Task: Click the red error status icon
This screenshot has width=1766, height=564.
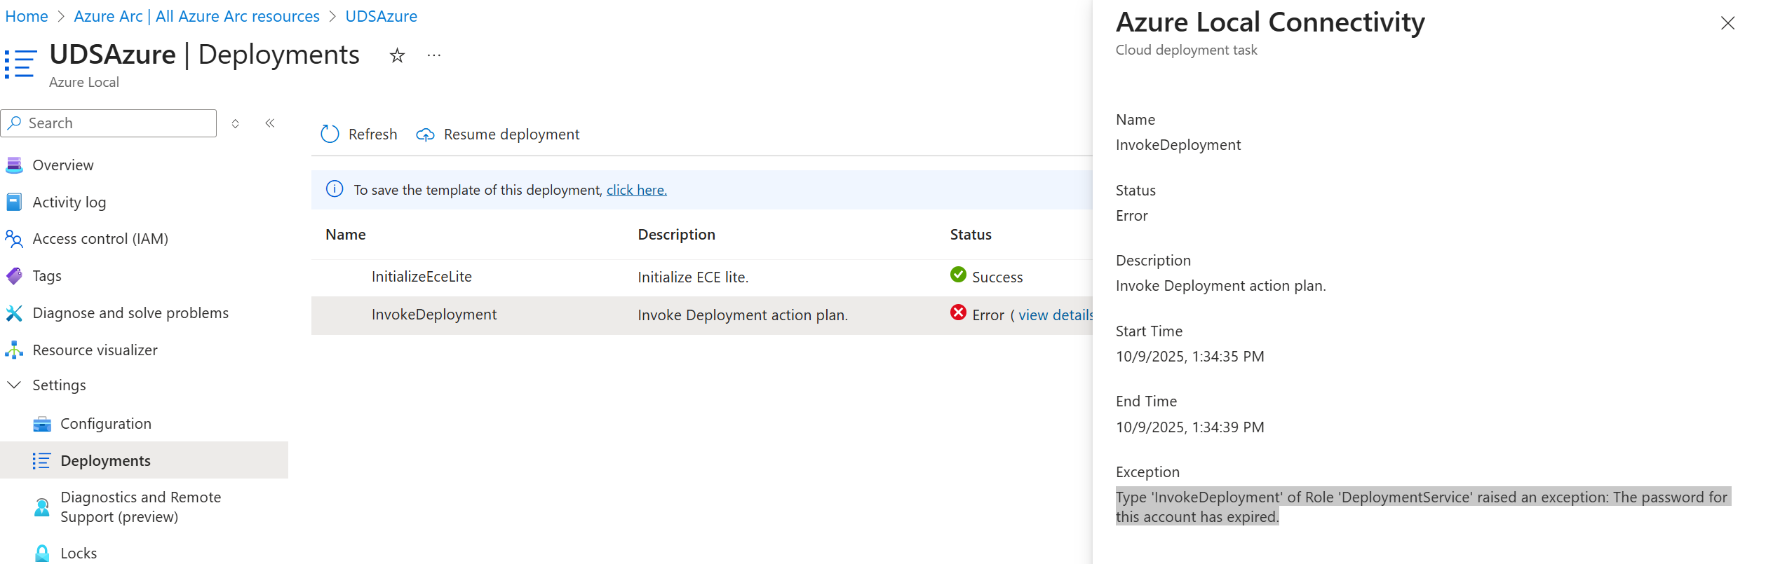Action: 958,312
